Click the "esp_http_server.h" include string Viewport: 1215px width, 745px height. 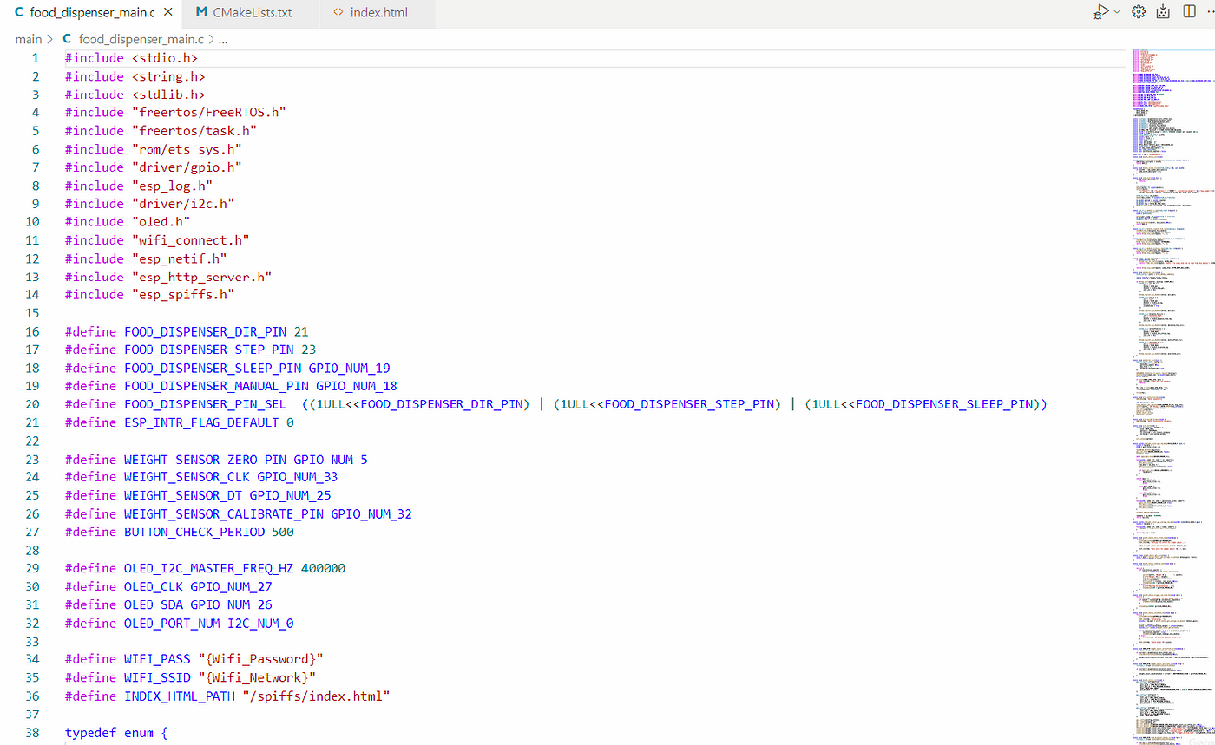click(201, 277)
